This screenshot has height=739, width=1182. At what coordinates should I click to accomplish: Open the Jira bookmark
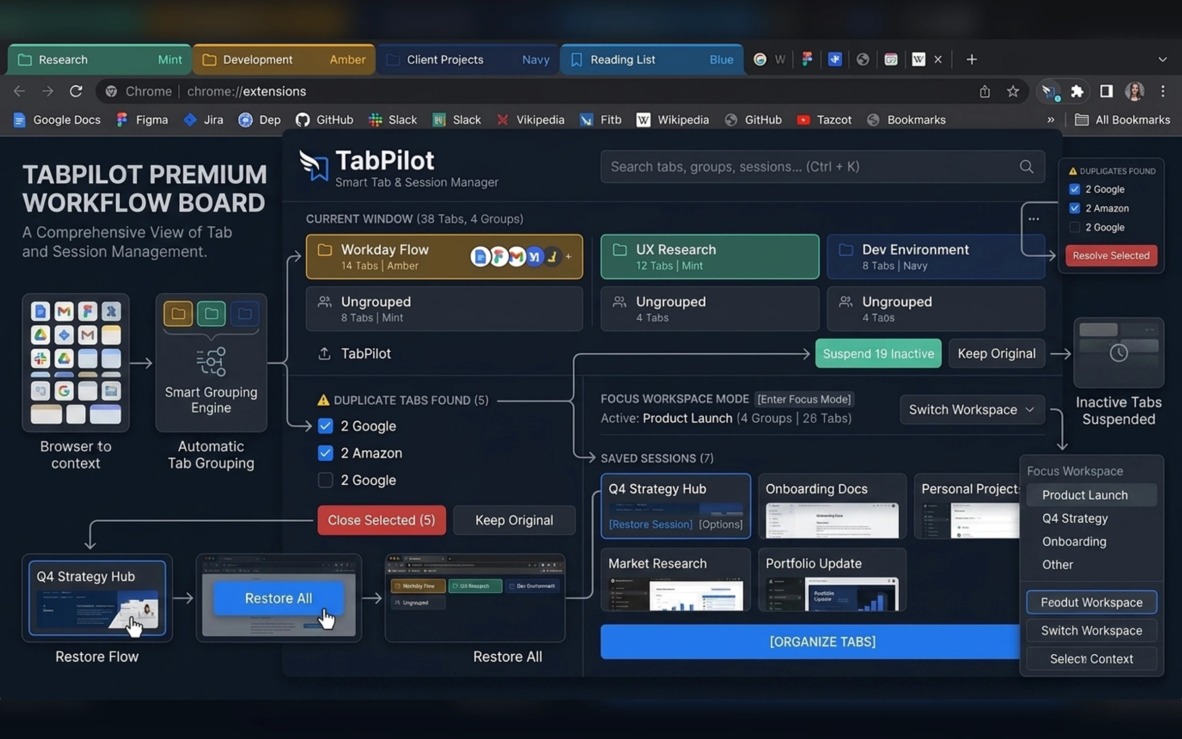point(203,120)
